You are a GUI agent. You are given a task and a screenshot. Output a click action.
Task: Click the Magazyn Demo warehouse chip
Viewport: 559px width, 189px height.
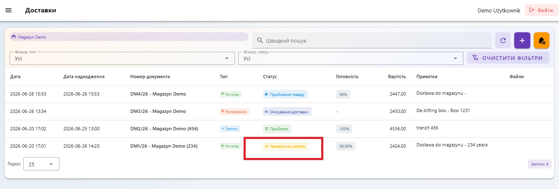129,37
